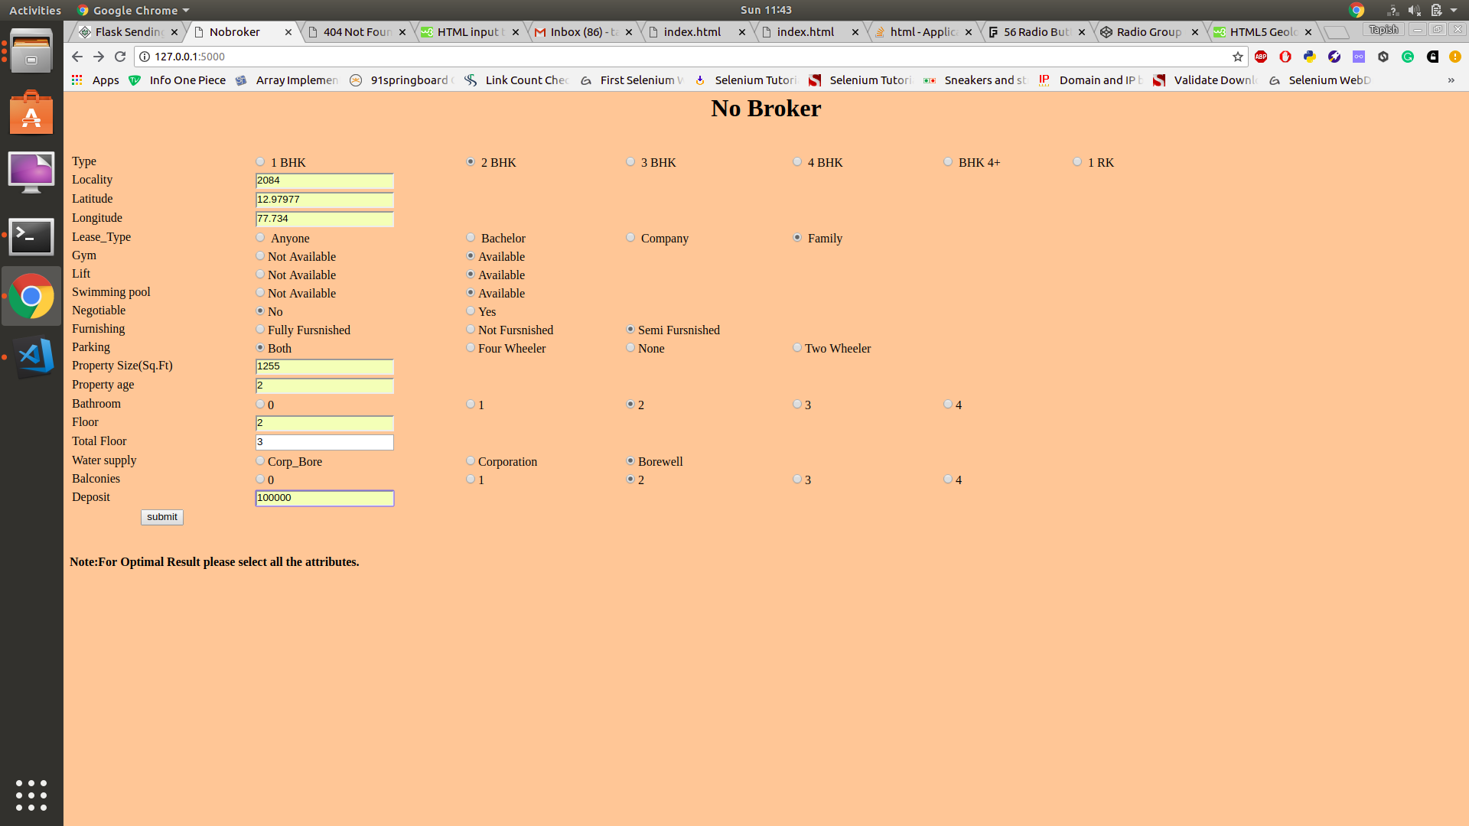Screen dimensions: 1469x826
Task: Open the Adblock Plus extension icon
Action: click(x=1261, y=57)
